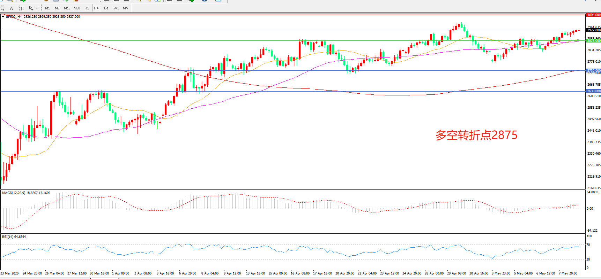Image resolution: width=601 pixels, height=279 pixels.
Task: Expand the SP500 chart title triangle
Action: (x=3, y=17)
